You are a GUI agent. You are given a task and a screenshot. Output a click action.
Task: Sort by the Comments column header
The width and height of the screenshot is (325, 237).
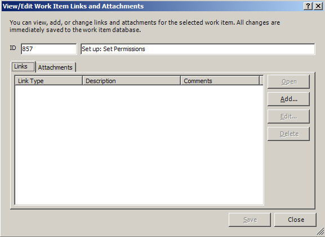coord(220,80)
